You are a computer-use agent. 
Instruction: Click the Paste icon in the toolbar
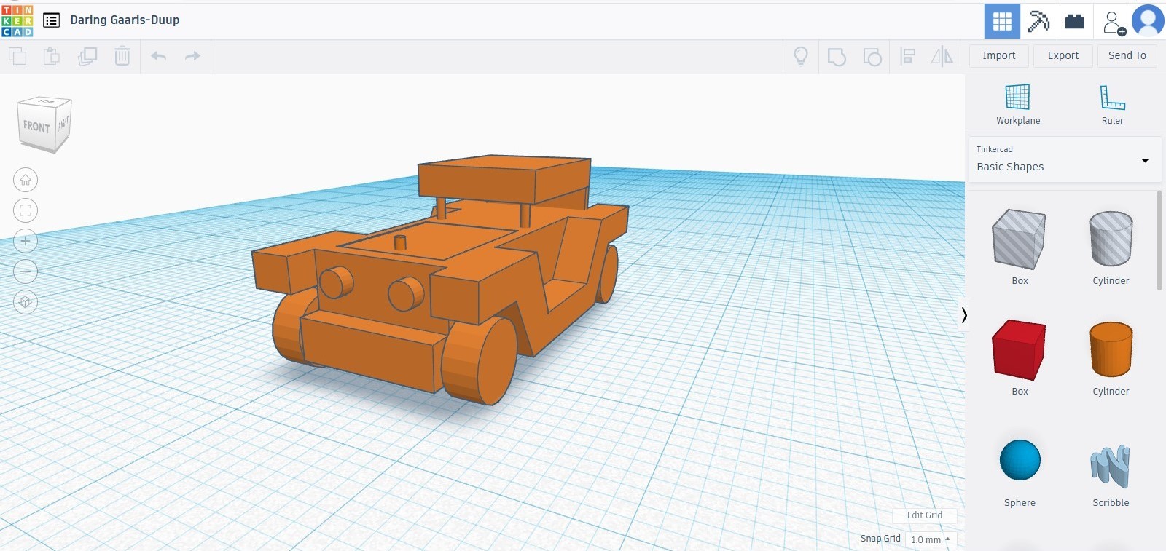coord(52,56)
